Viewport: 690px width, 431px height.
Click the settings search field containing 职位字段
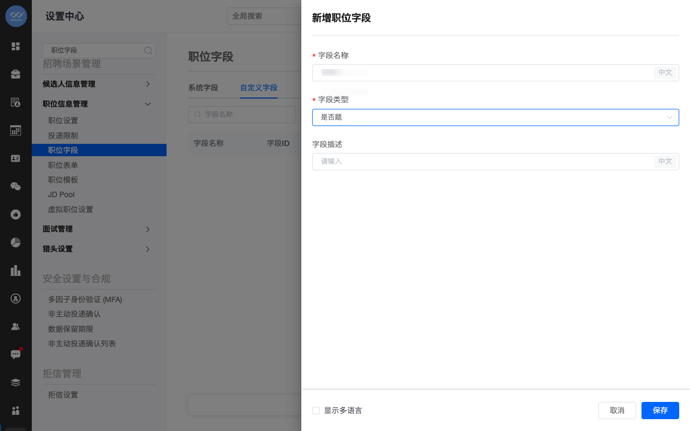point(99,51)
